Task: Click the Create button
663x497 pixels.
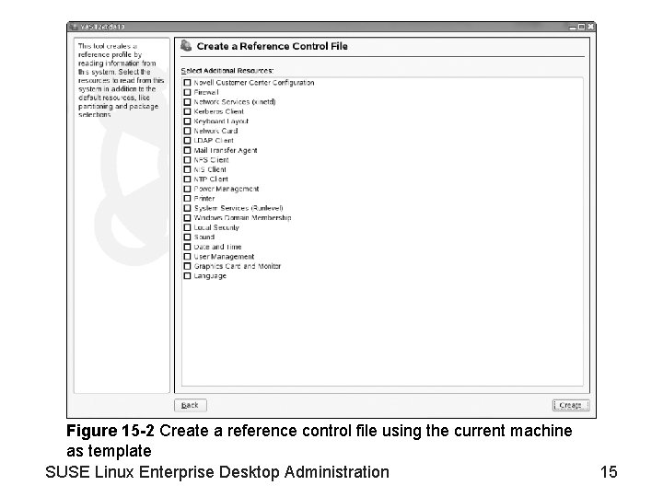Action: [x=571, y=405]
